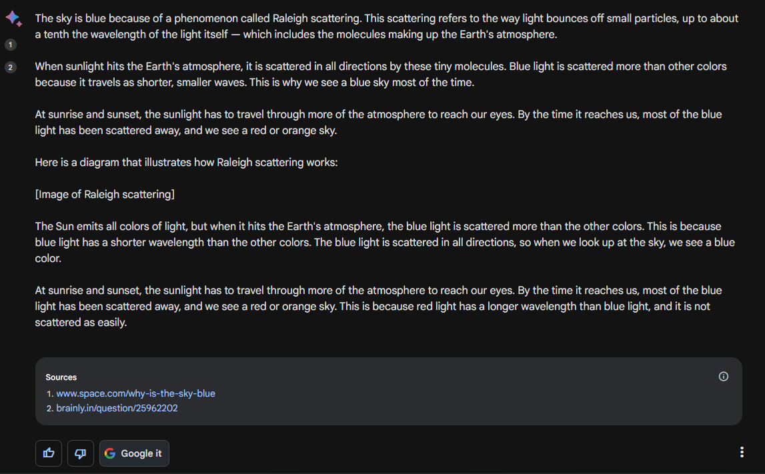Viewport: 765px width, 474px height.
Task: Click the first "At sunrise and sunset" paragraph
Action: click(378, 123)
